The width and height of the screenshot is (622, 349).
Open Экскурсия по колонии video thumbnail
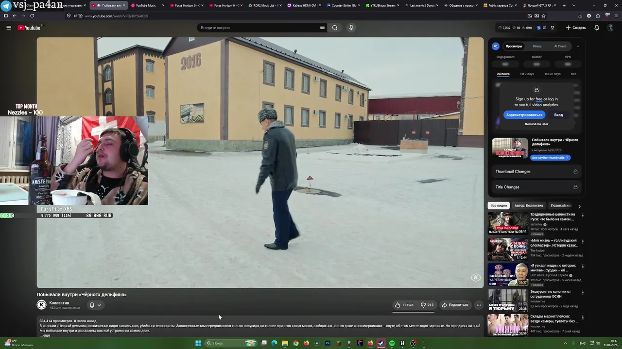pyautogui.click(x=508, y=301)
